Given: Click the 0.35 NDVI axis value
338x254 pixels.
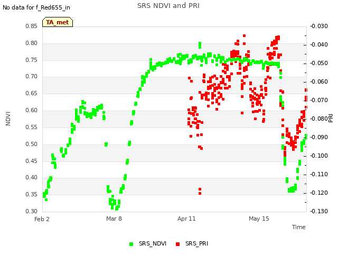Looking at the screenshot, I should [x=32, y=194].
